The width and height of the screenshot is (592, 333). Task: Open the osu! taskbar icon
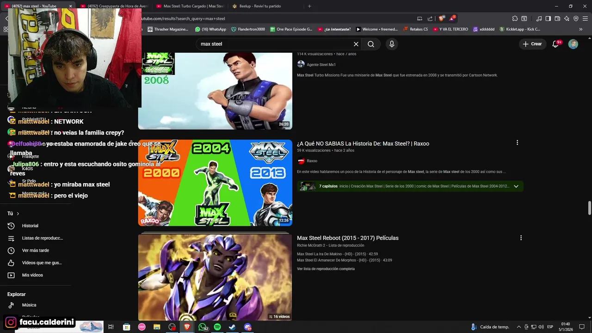142,327
